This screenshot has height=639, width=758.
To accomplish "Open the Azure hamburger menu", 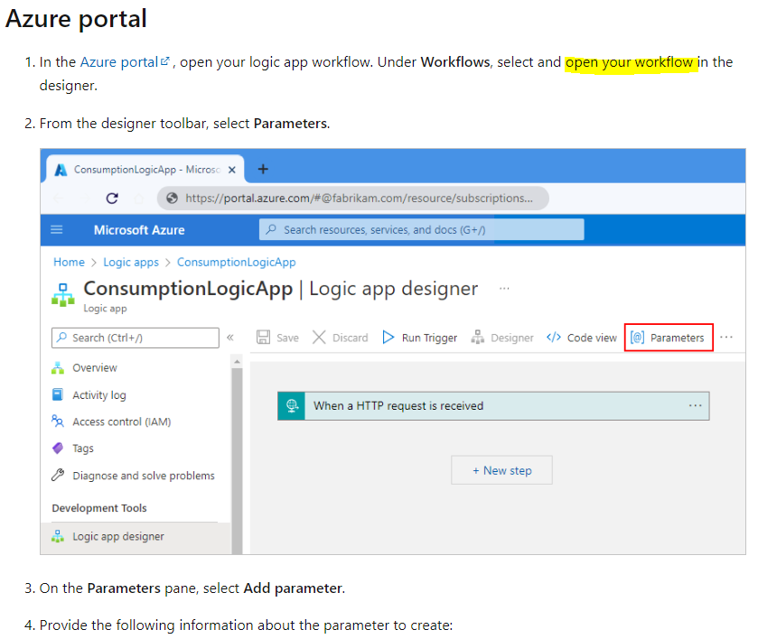I will click(57, 229).
